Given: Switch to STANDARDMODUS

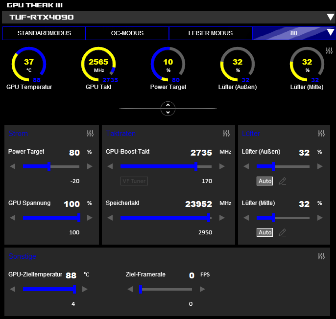Looking at the screenshot, I should (x=44, y=33).
